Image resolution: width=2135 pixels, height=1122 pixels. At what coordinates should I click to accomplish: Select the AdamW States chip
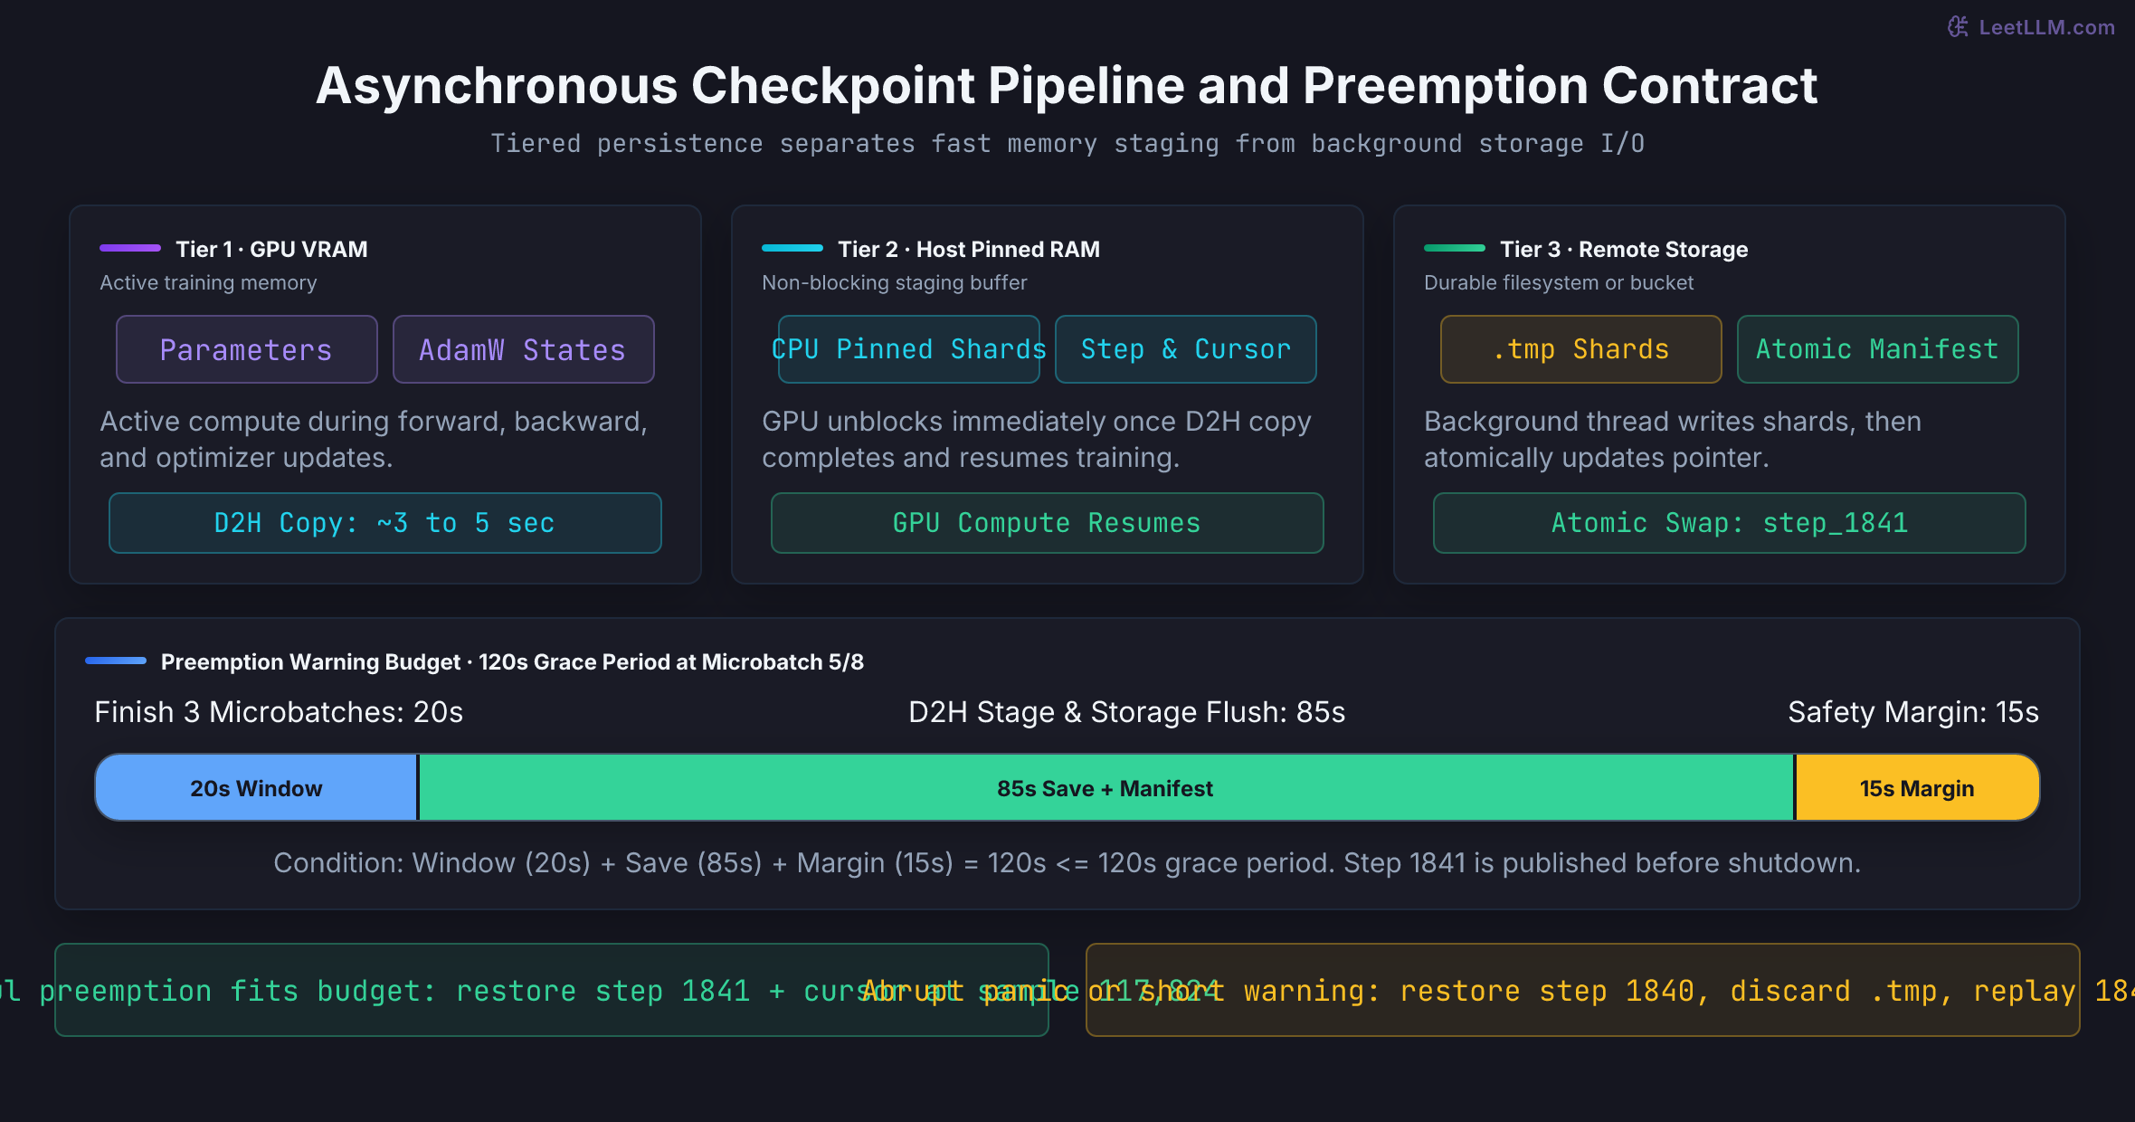(x=524, y=349)
